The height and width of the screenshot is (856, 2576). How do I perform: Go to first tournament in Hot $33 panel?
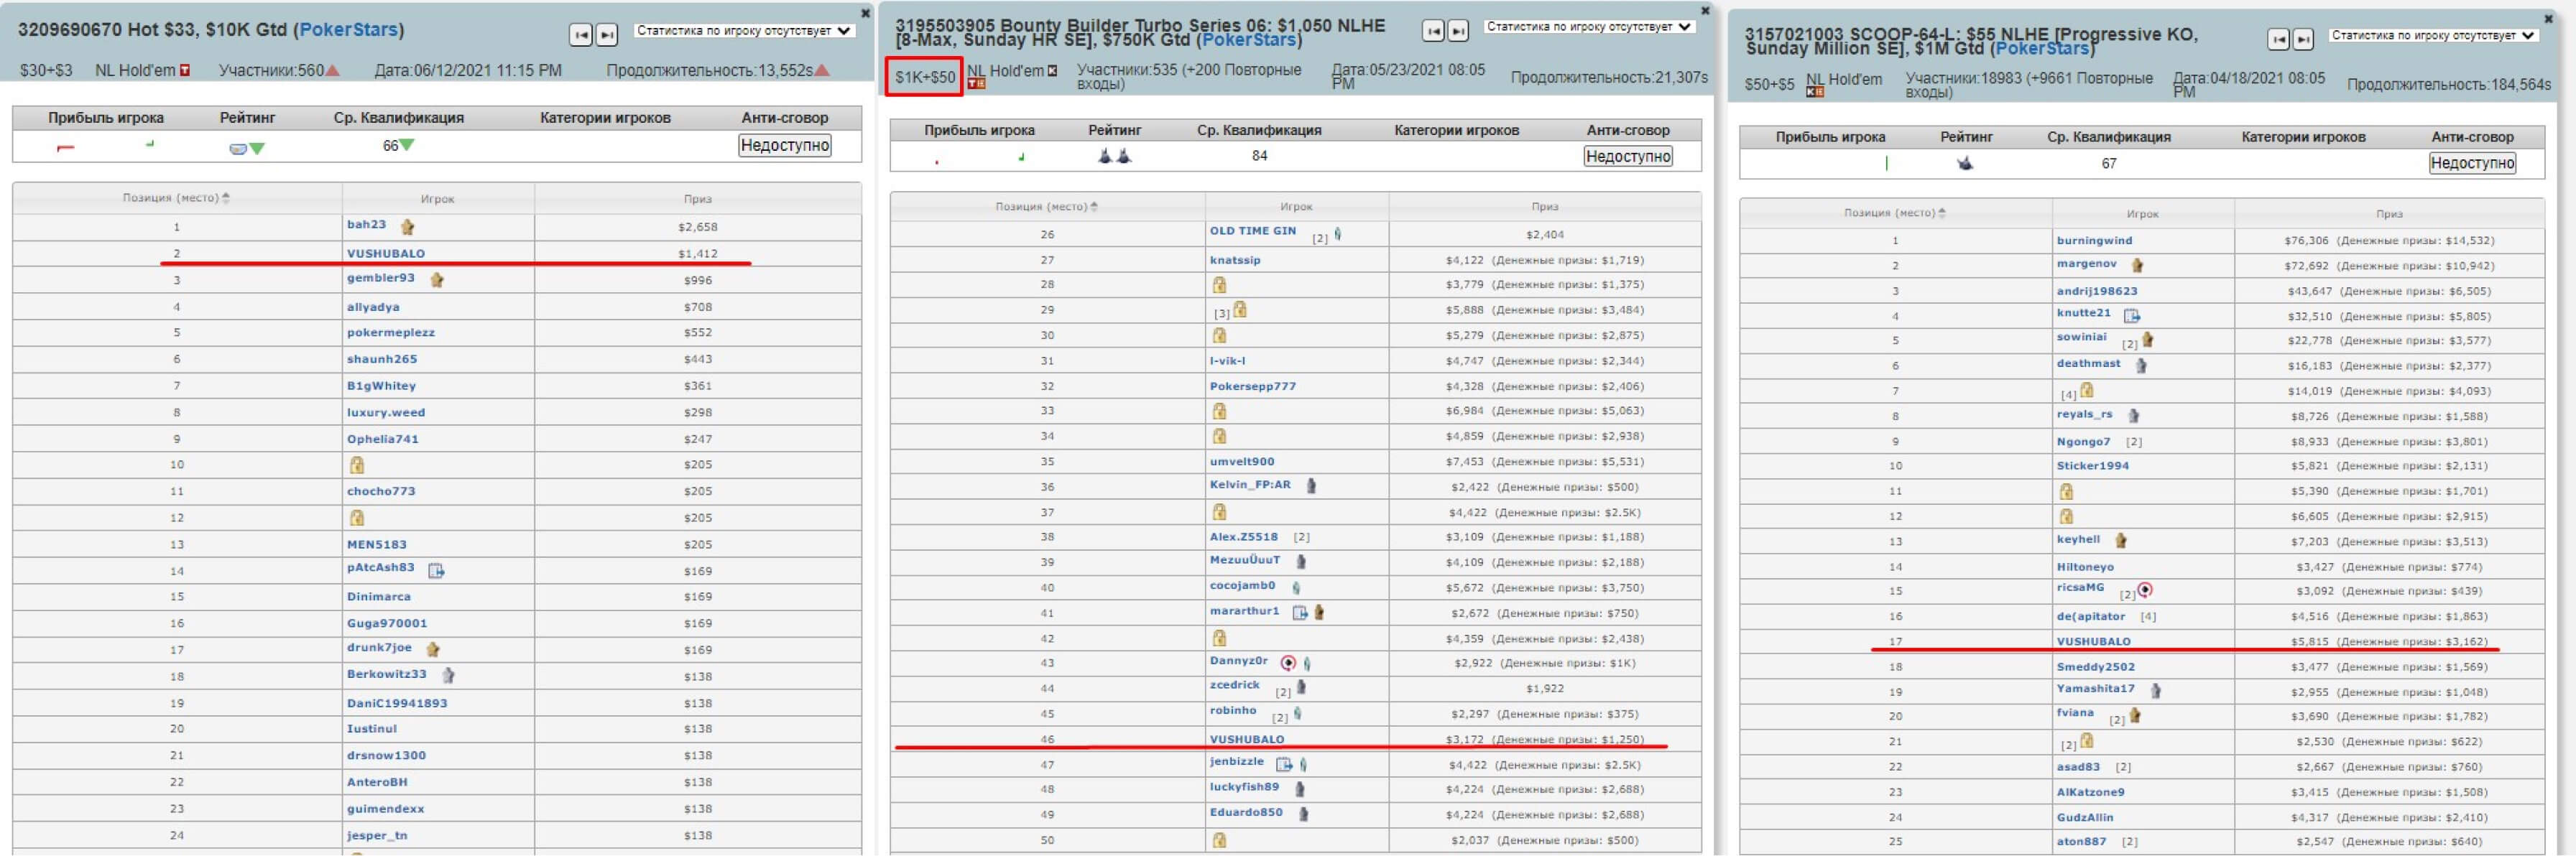(x=580, y=35)
